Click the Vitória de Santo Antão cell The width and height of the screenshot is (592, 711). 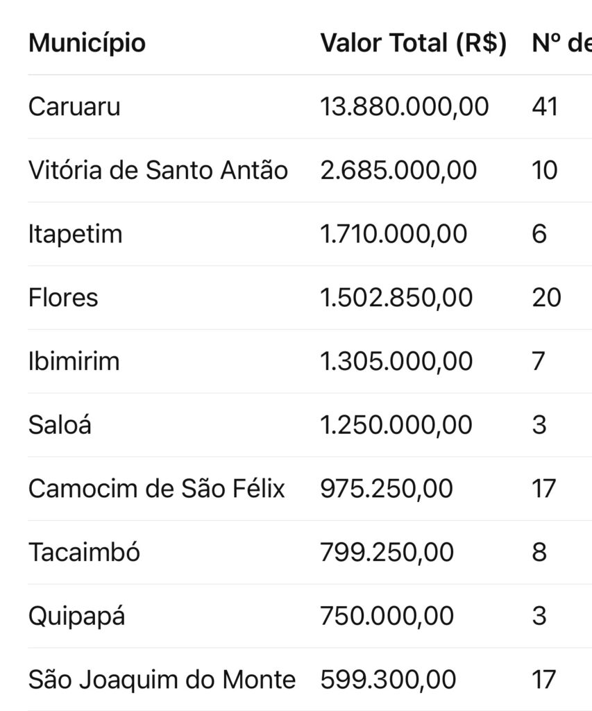click(158, 171)
